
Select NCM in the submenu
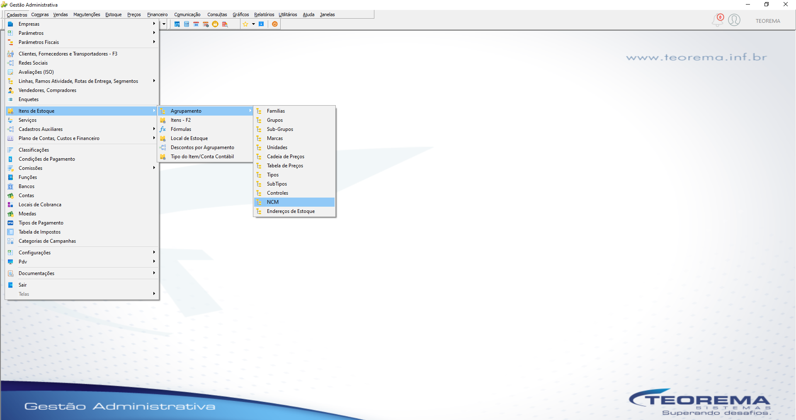294,202
